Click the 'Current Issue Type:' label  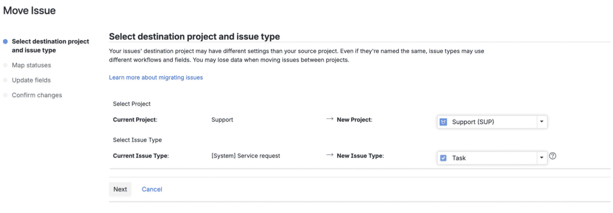pyautogui.click(x=141, y=156)
